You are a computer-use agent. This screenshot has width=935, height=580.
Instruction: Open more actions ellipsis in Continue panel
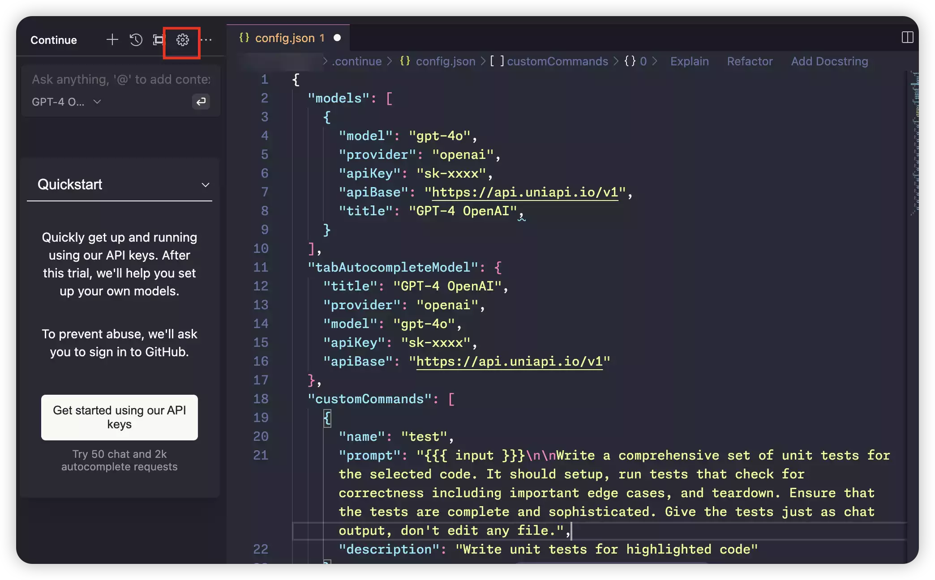(206, 40)
